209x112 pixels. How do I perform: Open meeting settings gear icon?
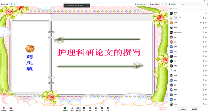108,109
